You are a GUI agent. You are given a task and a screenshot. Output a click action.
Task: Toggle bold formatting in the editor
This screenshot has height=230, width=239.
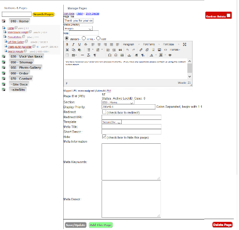67,44
